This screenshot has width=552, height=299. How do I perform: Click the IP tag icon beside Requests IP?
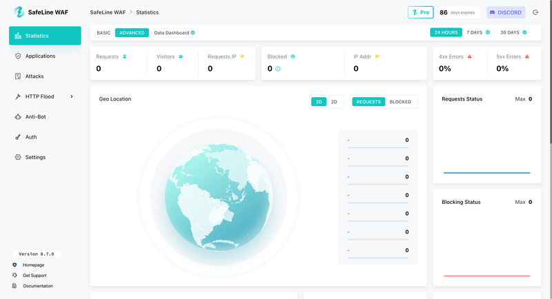point(242,56)
